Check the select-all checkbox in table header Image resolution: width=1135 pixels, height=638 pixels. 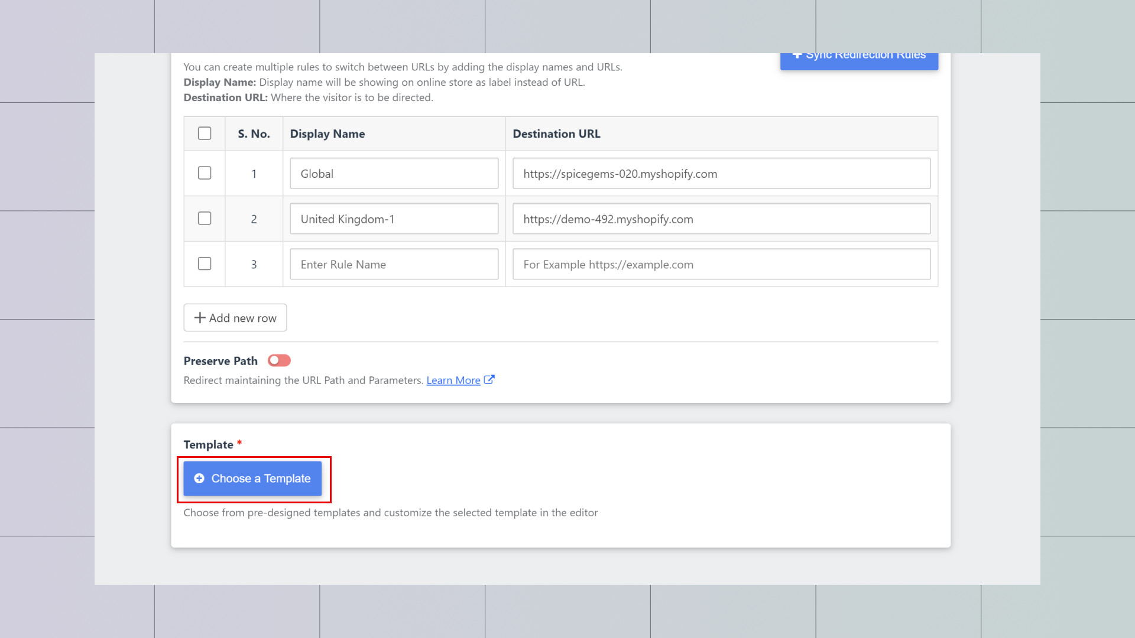click(205, 134)
